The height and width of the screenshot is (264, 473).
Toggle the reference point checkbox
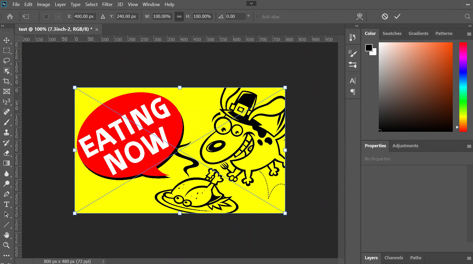tap(46, 17)
